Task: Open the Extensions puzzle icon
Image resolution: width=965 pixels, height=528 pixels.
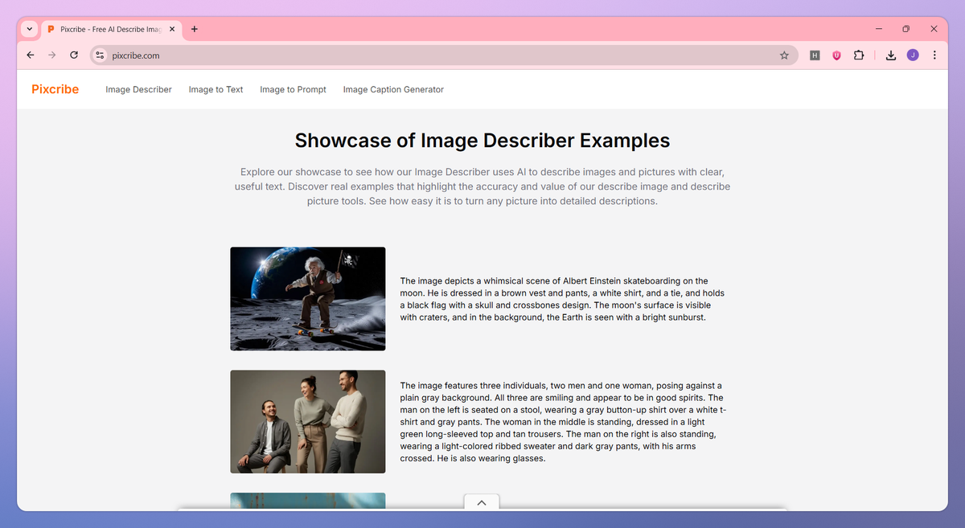Action: (x=859, y=55)
